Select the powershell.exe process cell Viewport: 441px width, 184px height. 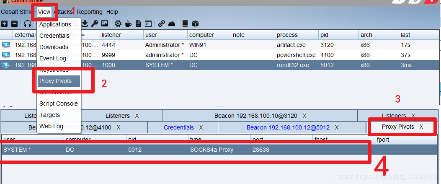coord(296,55)
